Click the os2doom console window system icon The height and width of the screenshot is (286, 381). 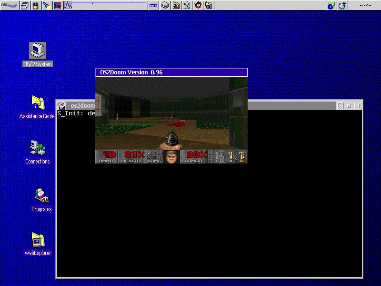pyautogui.click(x=62, y=105)
